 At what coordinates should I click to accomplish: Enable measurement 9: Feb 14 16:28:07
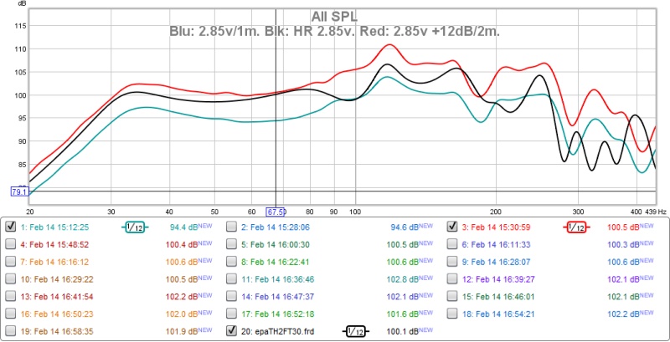(452, 262)
